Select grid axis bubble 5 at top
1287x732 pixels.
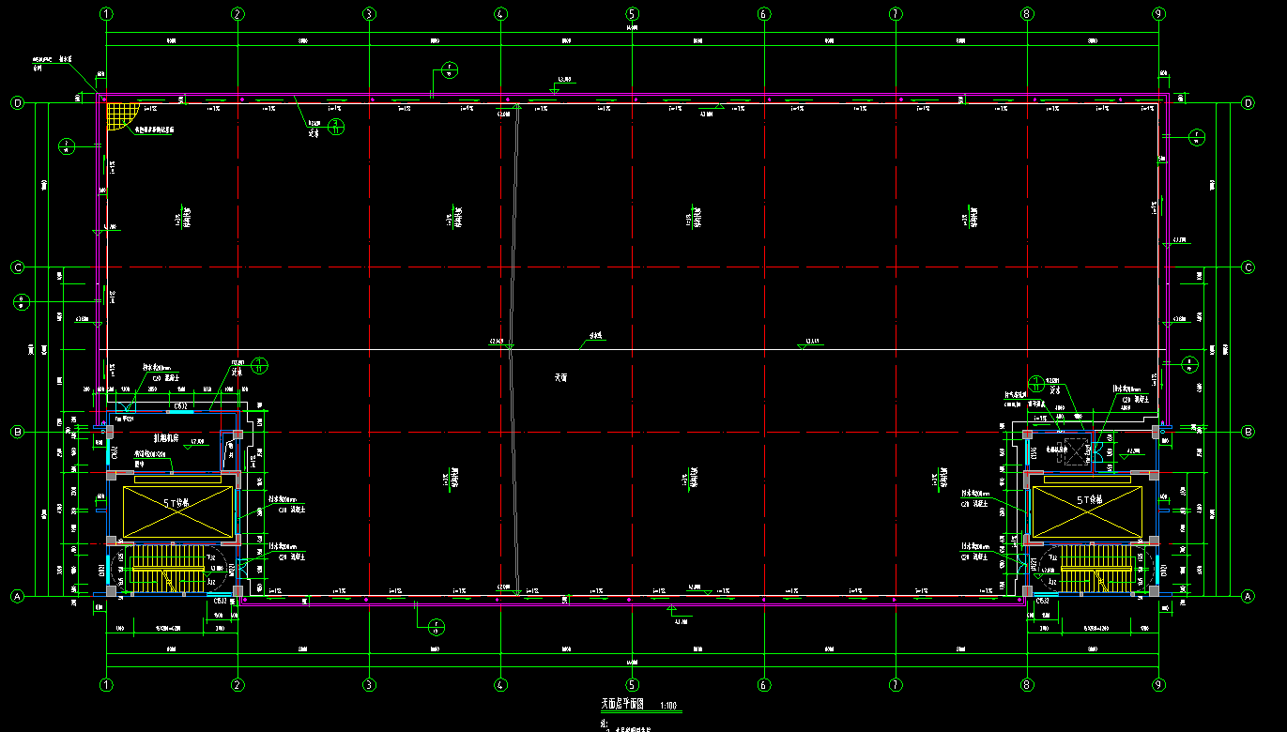coord(632,14)
